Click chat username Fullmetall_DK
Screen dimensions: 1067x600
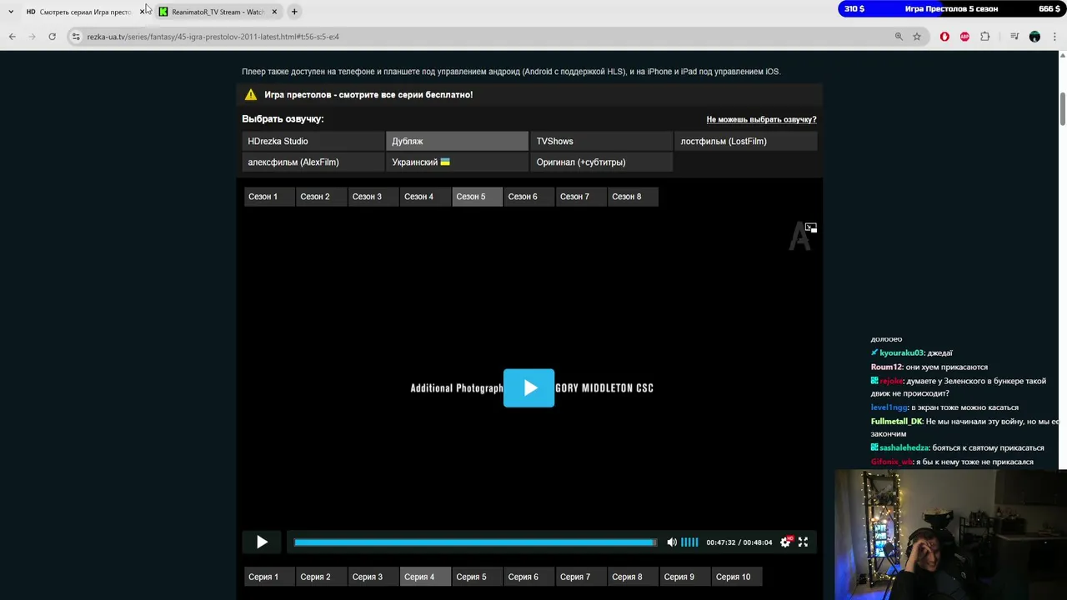pyautogui.click(x=897, y=422)
